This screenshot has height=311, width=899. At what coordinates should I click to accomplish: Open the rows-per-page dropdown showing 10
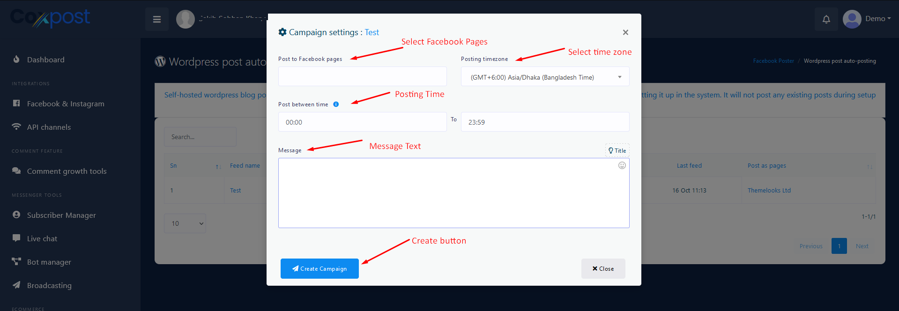(x=185, y=223)
